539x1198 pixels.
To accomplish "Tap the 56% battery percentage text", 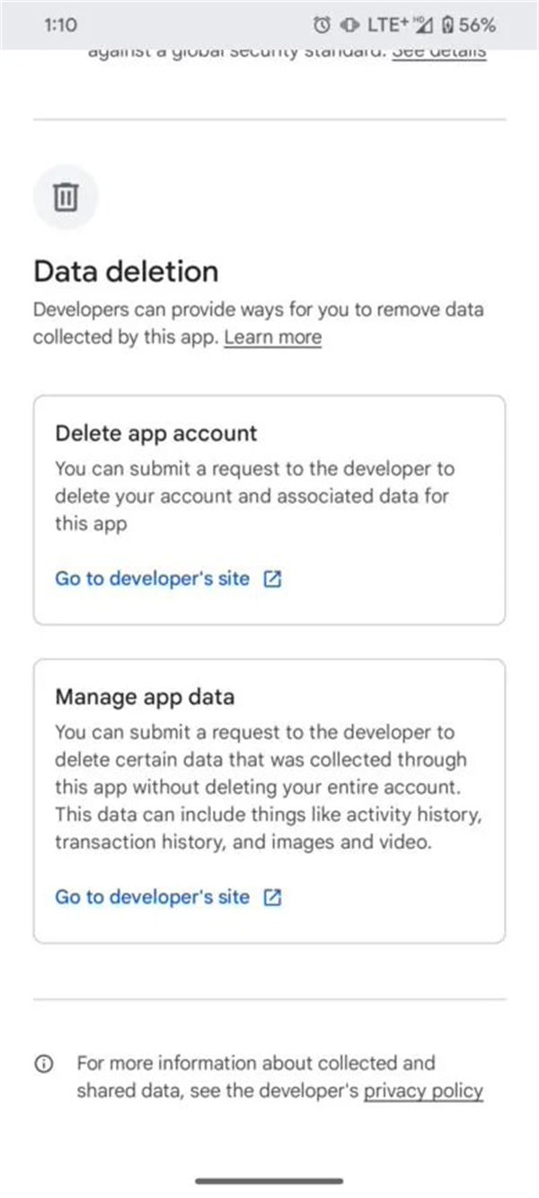I will tap(478, 25).
